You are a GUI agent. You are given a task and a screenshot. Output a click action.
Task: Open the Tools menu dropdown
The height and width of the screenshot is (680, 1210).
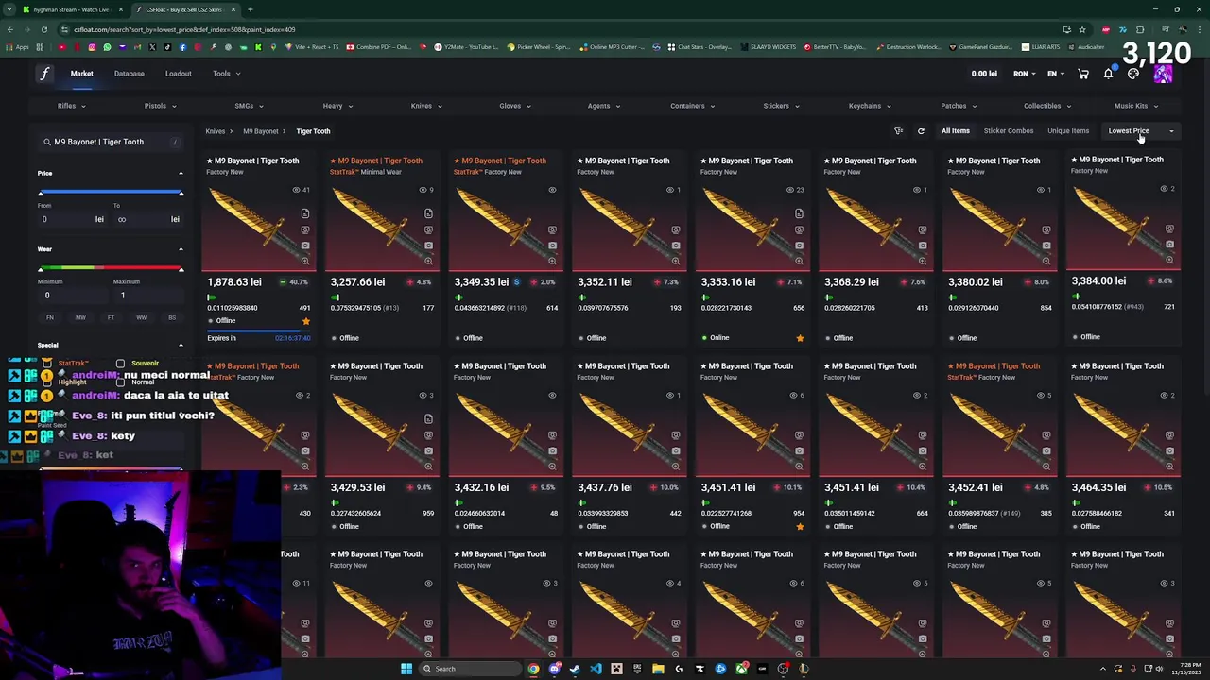(x=226, y=74)
